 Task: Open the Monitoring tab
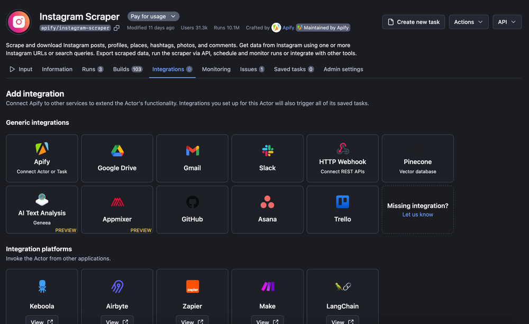[x=216, y=69]
